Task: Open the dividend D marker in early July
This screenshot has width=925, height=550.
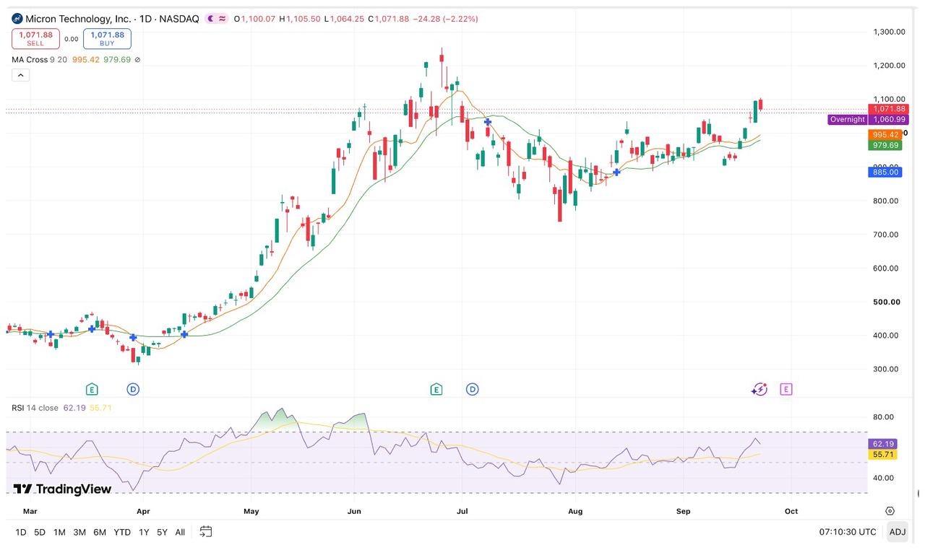Action: (x=473, y=389)
